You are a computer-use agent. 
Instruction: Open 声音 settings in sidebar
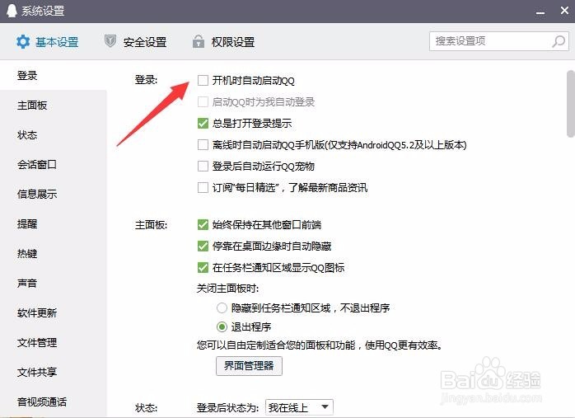pyautogui.click(x=54, y=284)
